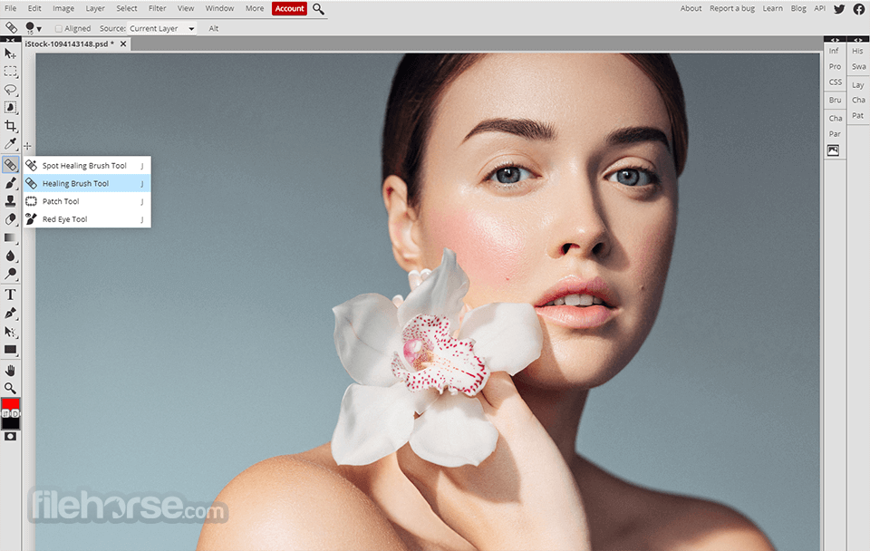Open the Learn link
Image resolution: width=870 pixels, height=551 pixels.
[x=772, y=8]
